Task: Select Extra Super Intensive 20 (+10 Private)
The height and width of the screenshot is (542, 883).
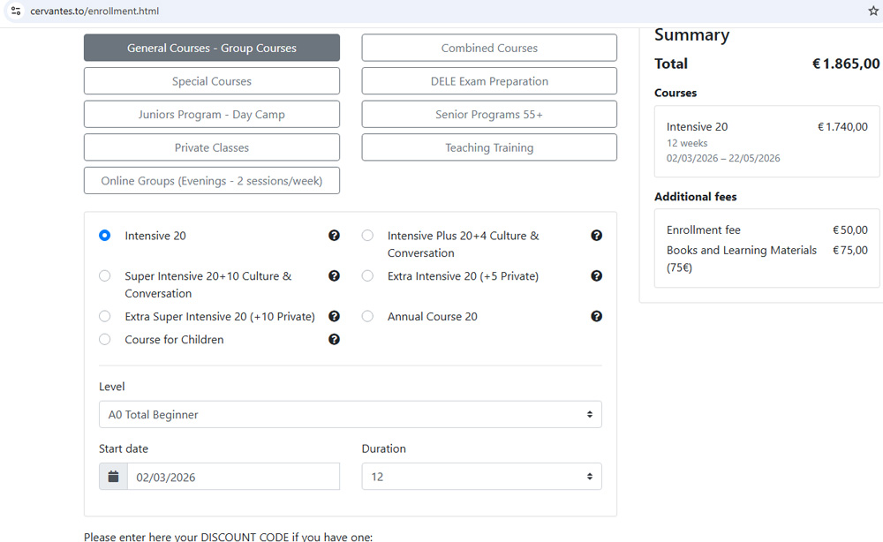Action: point(105,316)
